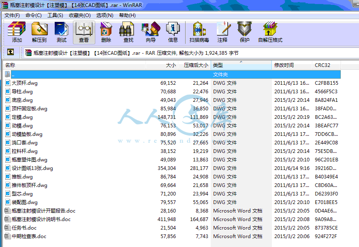Click the file icon of 大顶杆.dwg

pos(8,83)
